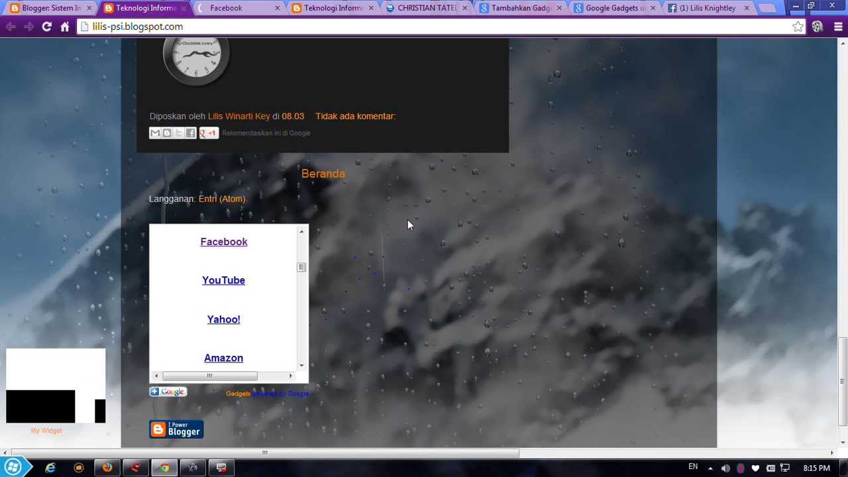Screen dimensions: 848x477
Task: Click the Windows Start button
Action: tap(13, 468)
